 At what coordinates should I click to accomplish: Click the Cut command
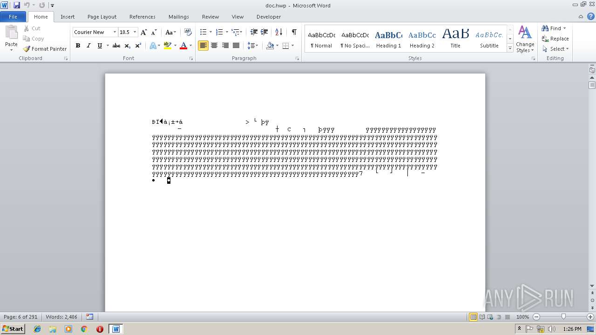(x=32, y=28)
